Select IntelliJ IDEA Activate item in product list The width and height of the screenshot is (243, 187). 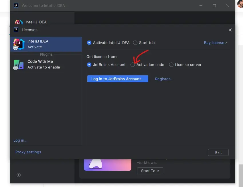point(46,44)
